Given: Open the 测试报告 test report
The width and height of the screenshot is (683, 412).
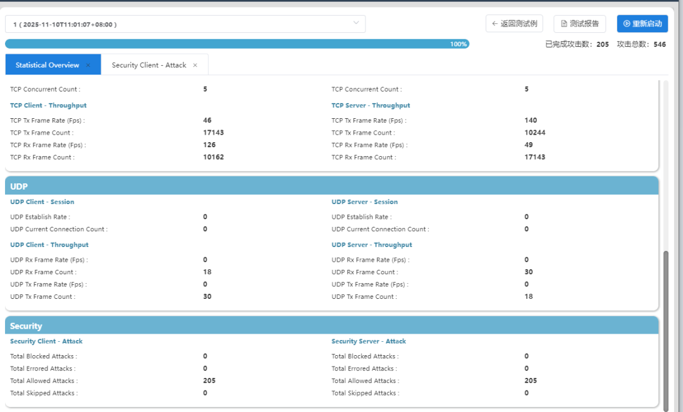Looking at the screenshot, I should click(580, 24).
